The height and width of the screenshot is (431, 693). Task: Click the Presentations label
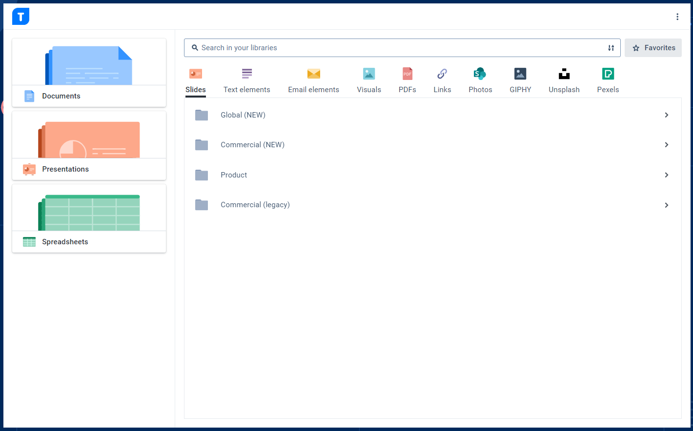(x=65, y=169)
